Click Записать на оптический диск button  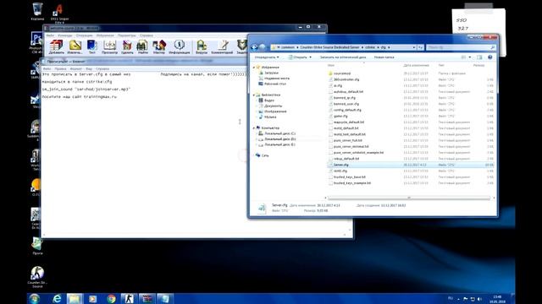342,57
